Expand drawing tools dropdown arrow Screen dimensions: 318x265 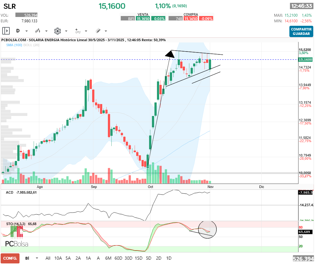coord(106,31)
